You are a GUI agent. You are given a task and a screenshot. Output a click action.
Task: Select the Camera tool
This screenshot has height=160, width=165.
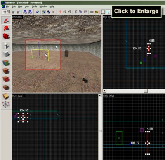[x=6, y=36]
